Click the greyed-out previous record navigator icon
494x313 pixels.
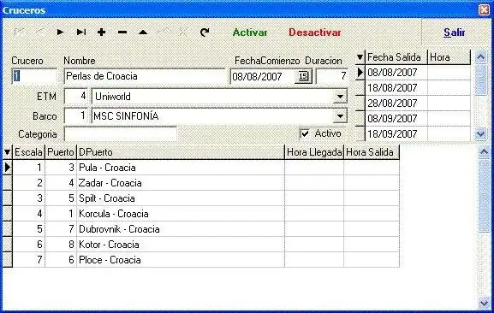point(39,32)
